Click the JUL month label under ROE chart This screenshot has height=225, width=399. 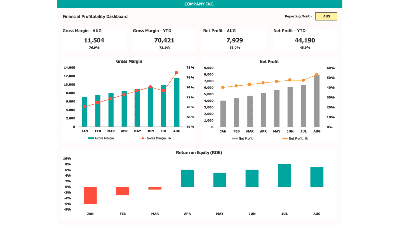284,214
